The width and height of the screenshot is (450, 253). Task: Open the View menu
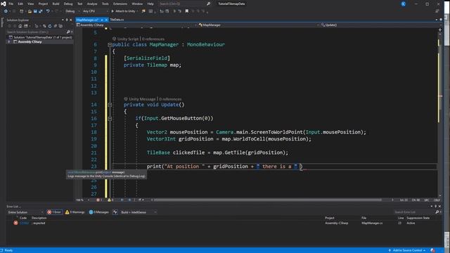(30, 4)
